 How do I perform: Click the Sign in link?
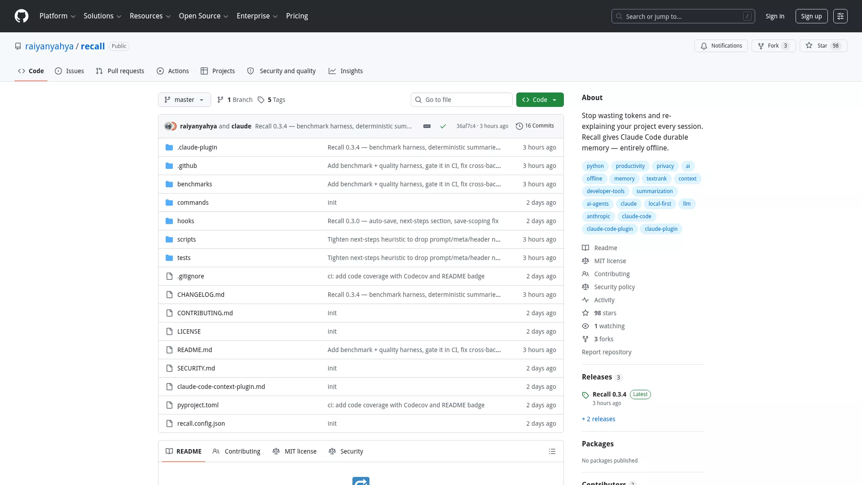(x=775, y=16)
